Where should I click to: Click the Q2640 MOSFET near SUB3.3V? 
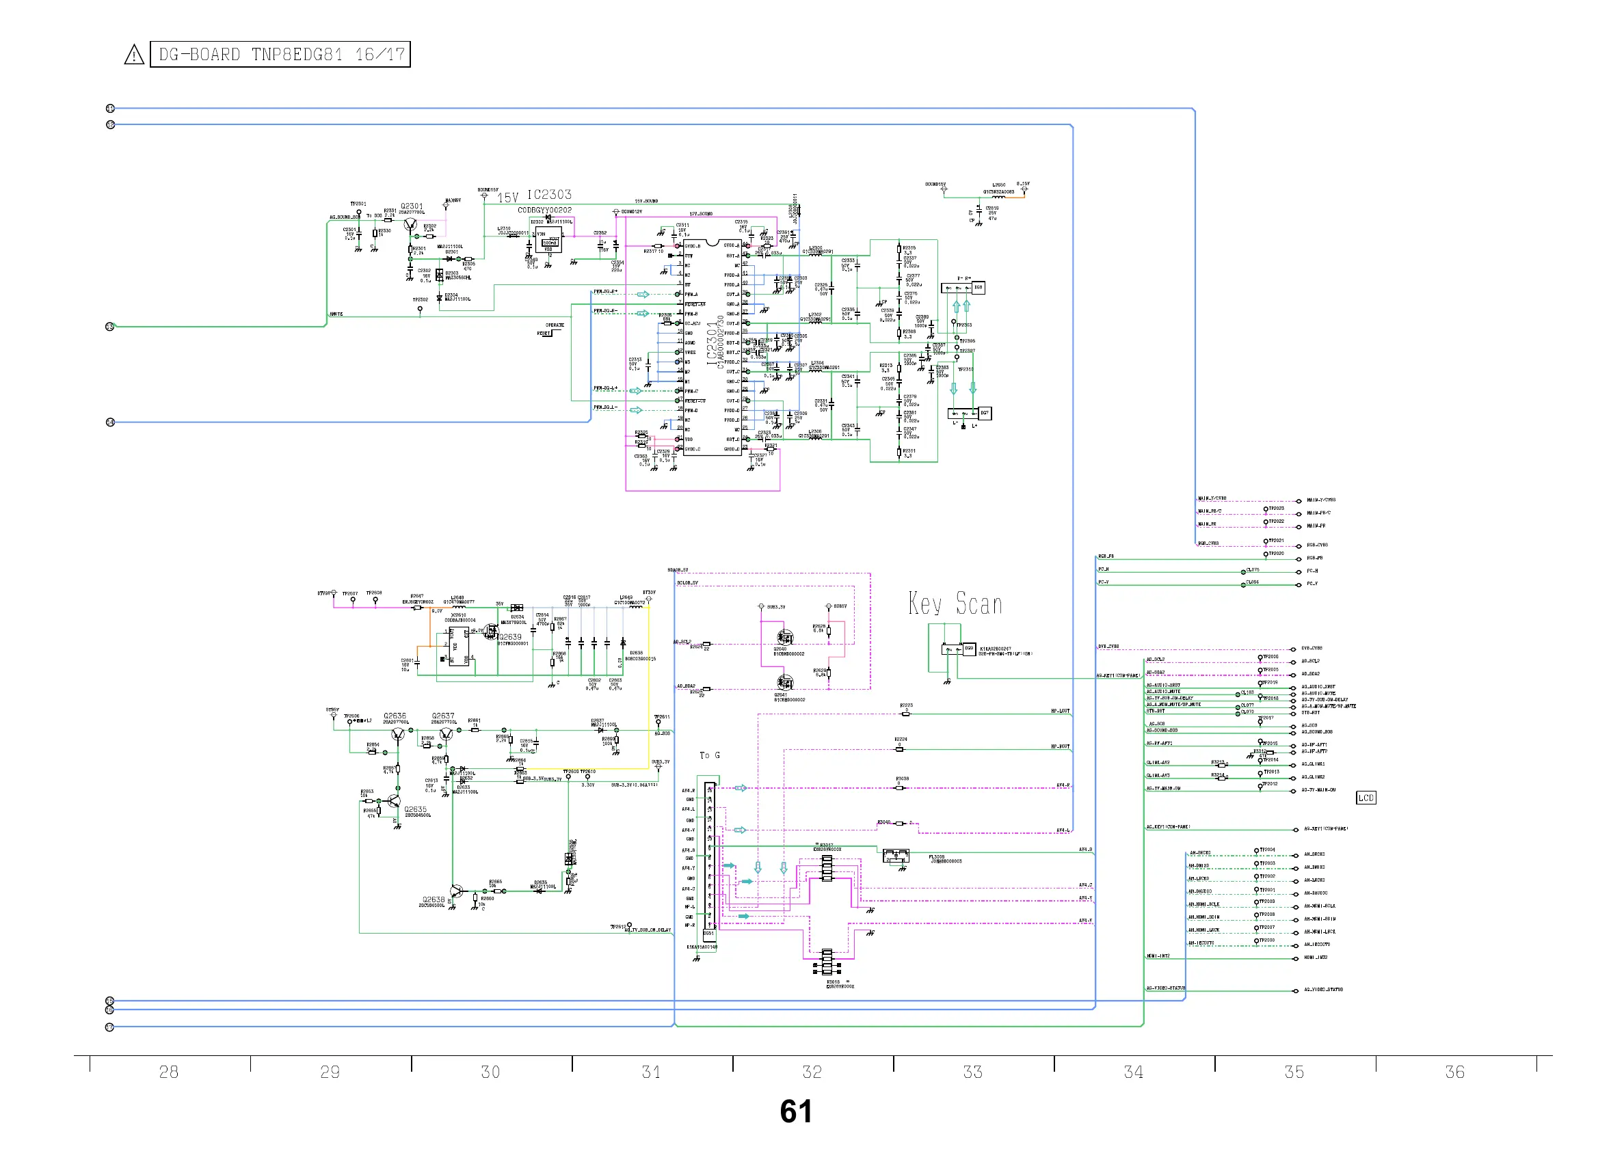[x=784, y=636]
